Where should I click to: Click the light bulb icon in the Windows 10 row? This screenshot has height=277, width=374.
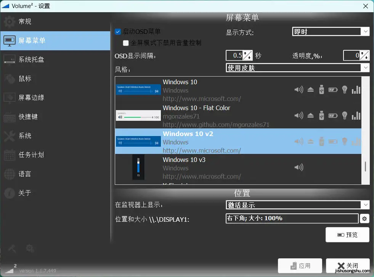[344, 90]
